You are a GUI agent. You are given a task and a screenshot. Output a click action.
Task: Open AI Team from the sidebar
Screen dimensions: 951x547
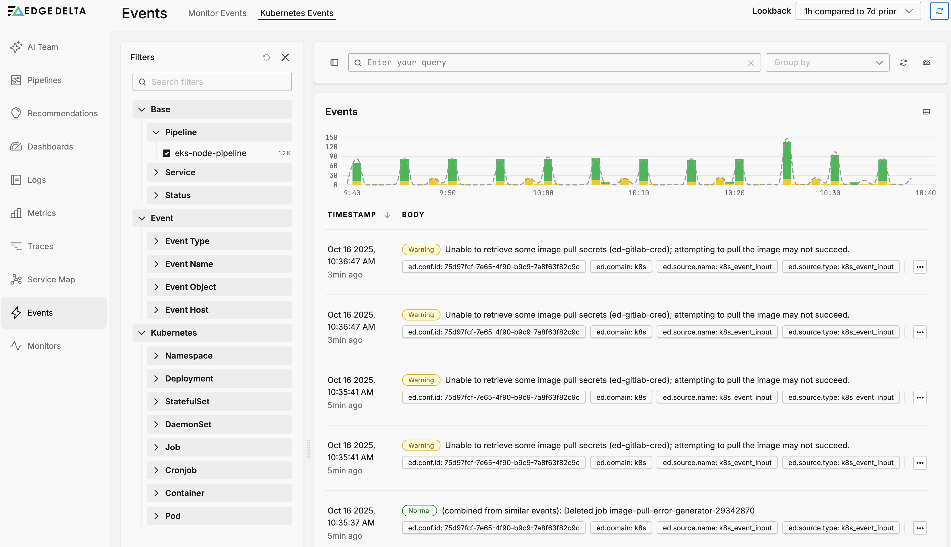tap(42, 47)
